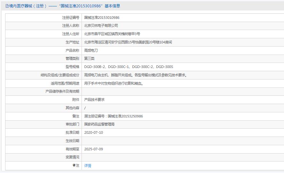This screenshot has width=284, height=173.
Task: Select address 北京市昌平区城区镇西关槐树巷甲3号
Action: [x=112, y=34]
